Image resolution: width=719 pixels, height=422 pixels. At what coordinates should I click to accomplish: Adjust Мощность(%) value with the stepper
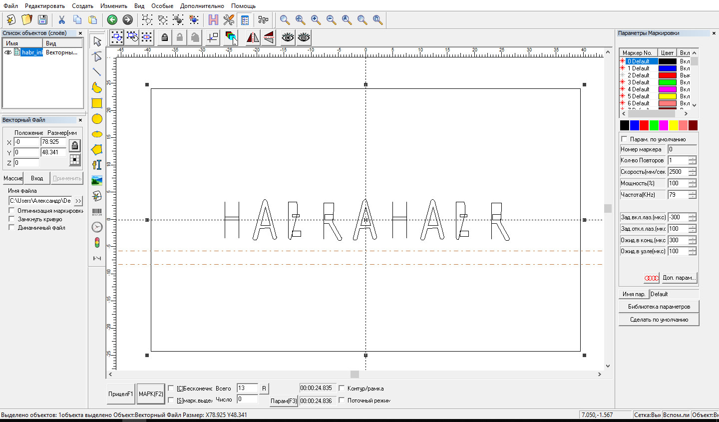[692, 183]
